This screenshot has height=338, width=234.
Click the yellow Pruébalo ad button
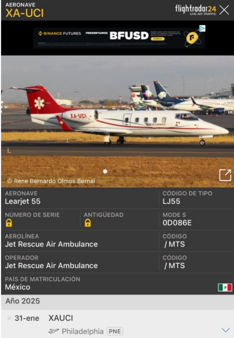[x=158, y=39]
